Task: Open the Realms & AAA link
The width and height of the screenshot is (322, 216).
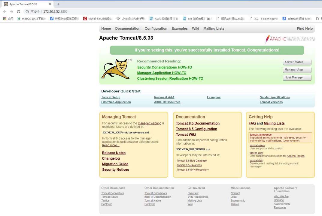Action: click(164, 97)
